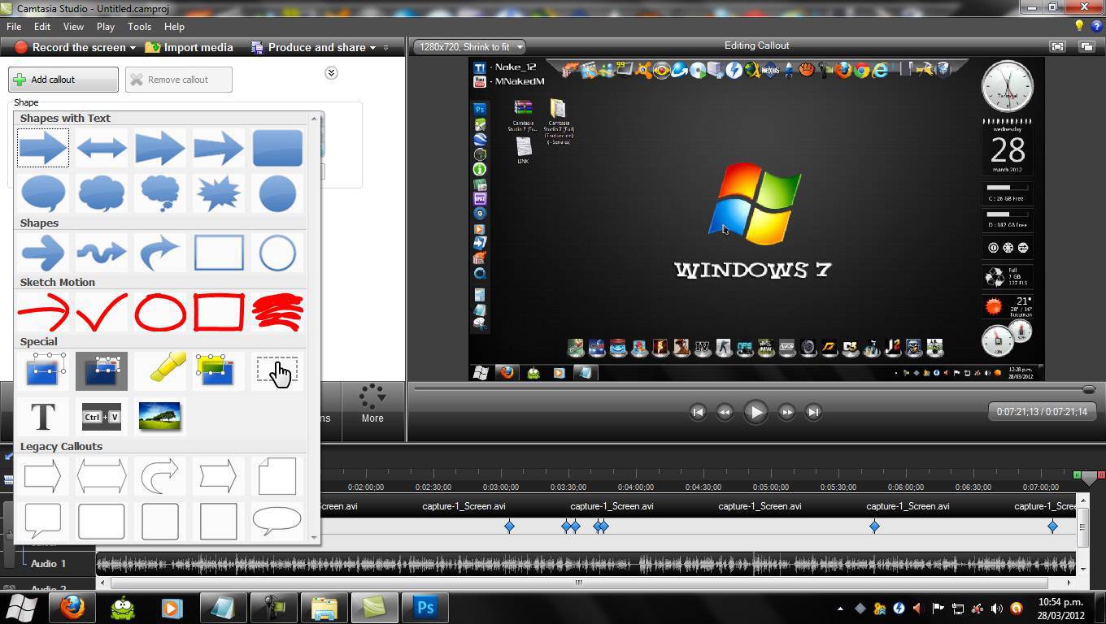Choose the legacy folded-corner page callout
Viewport: 1106px width, 624px height.
tap(277, 476)
